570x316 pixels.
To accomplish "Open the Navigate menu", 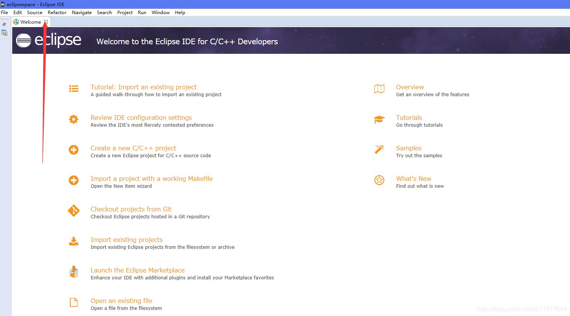I will click(x=82, y=13).
